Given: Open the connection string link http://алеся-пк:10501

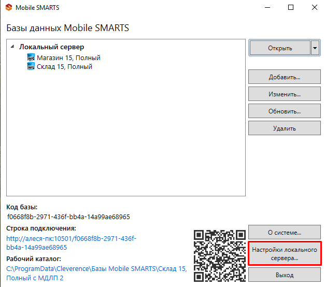Looking at the screenshot, I should point(71,243).
